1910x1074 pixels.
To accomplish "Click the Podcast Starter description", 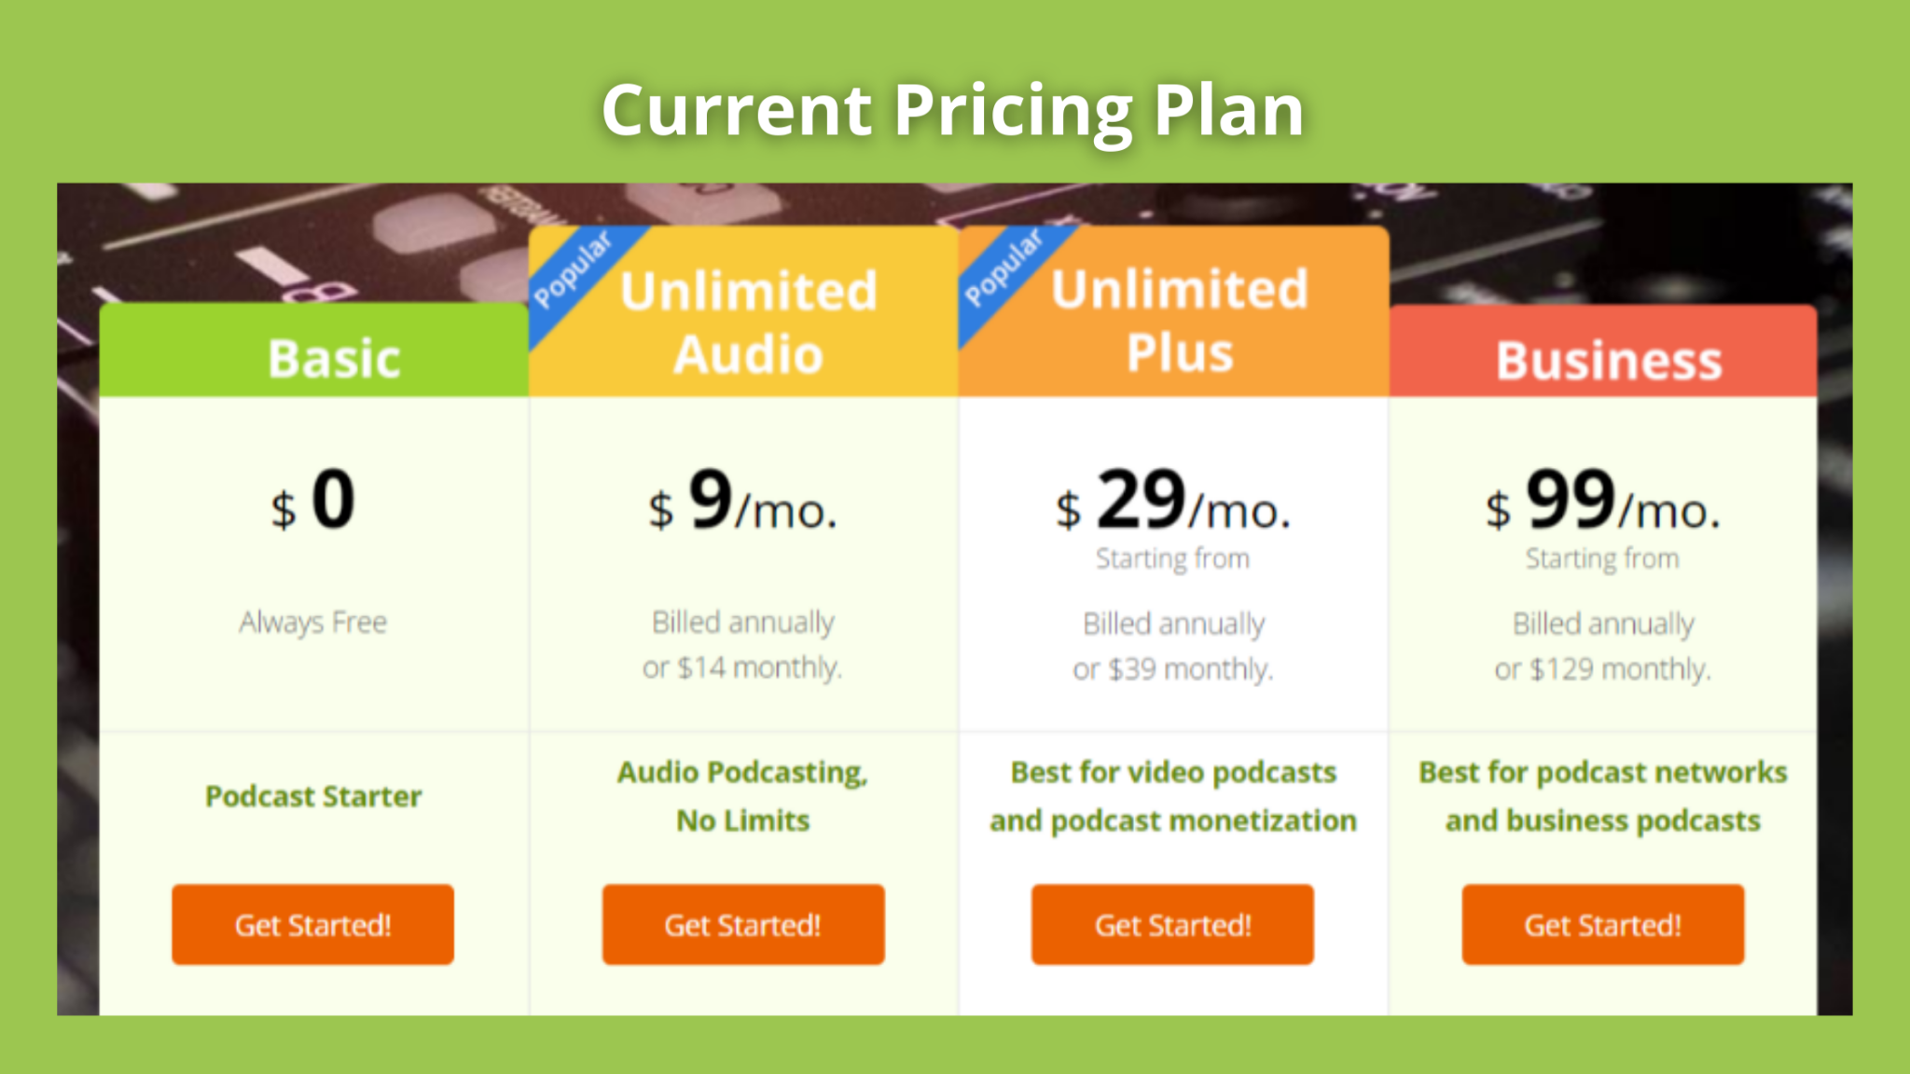I will pos(313,796).
